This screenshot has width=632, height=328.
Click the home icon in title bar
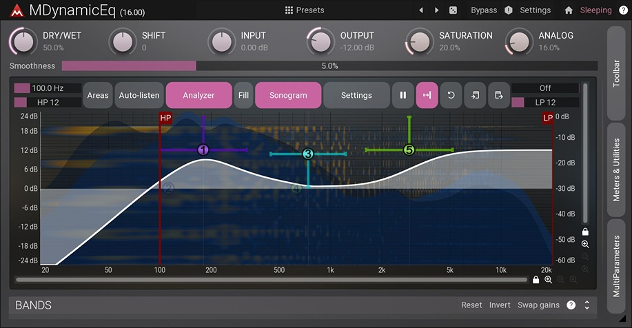[x=569, y=10]
